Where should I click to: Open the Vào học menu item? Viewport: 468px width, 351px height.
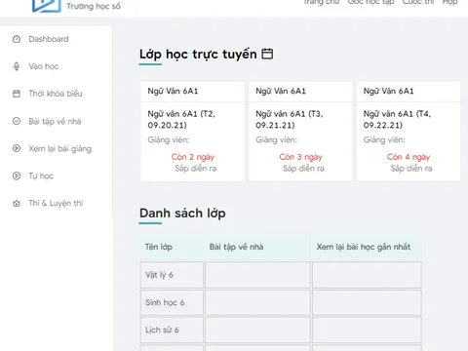coord(44,66)
